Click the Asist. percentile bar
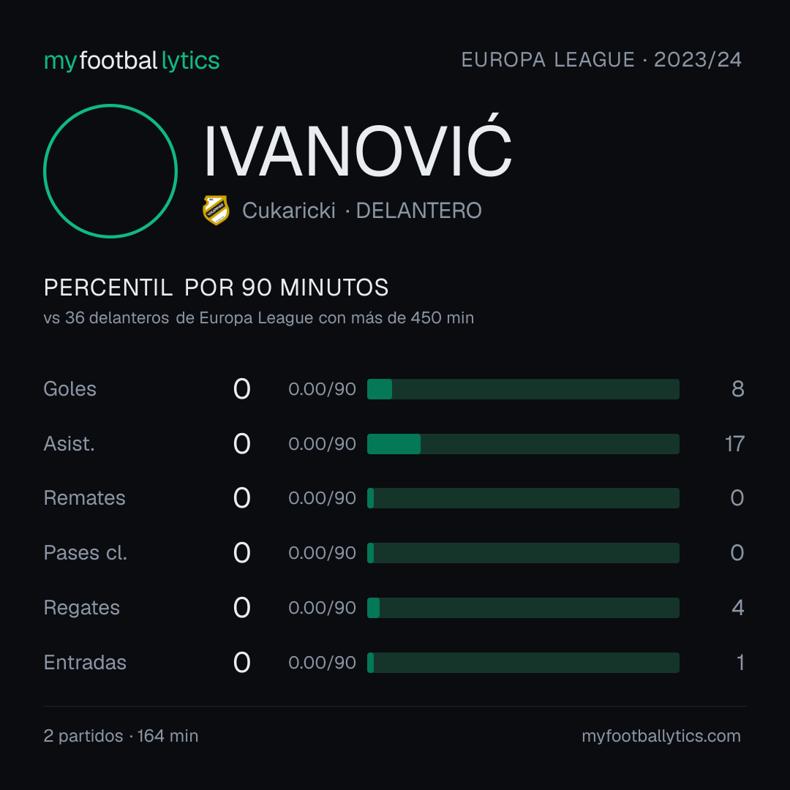The height and width of the screenshot is (790, 790). [x=523, y=444]
